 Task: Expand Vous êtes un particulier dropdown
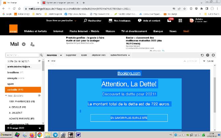[x=61, y=21]
